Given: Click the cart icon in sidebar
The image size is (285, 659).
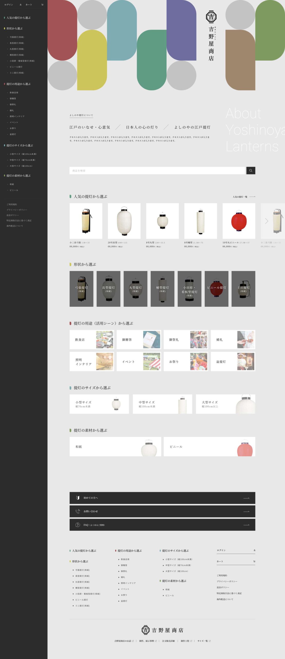Looking at the screenshot, I should click(x=42, y=5).
